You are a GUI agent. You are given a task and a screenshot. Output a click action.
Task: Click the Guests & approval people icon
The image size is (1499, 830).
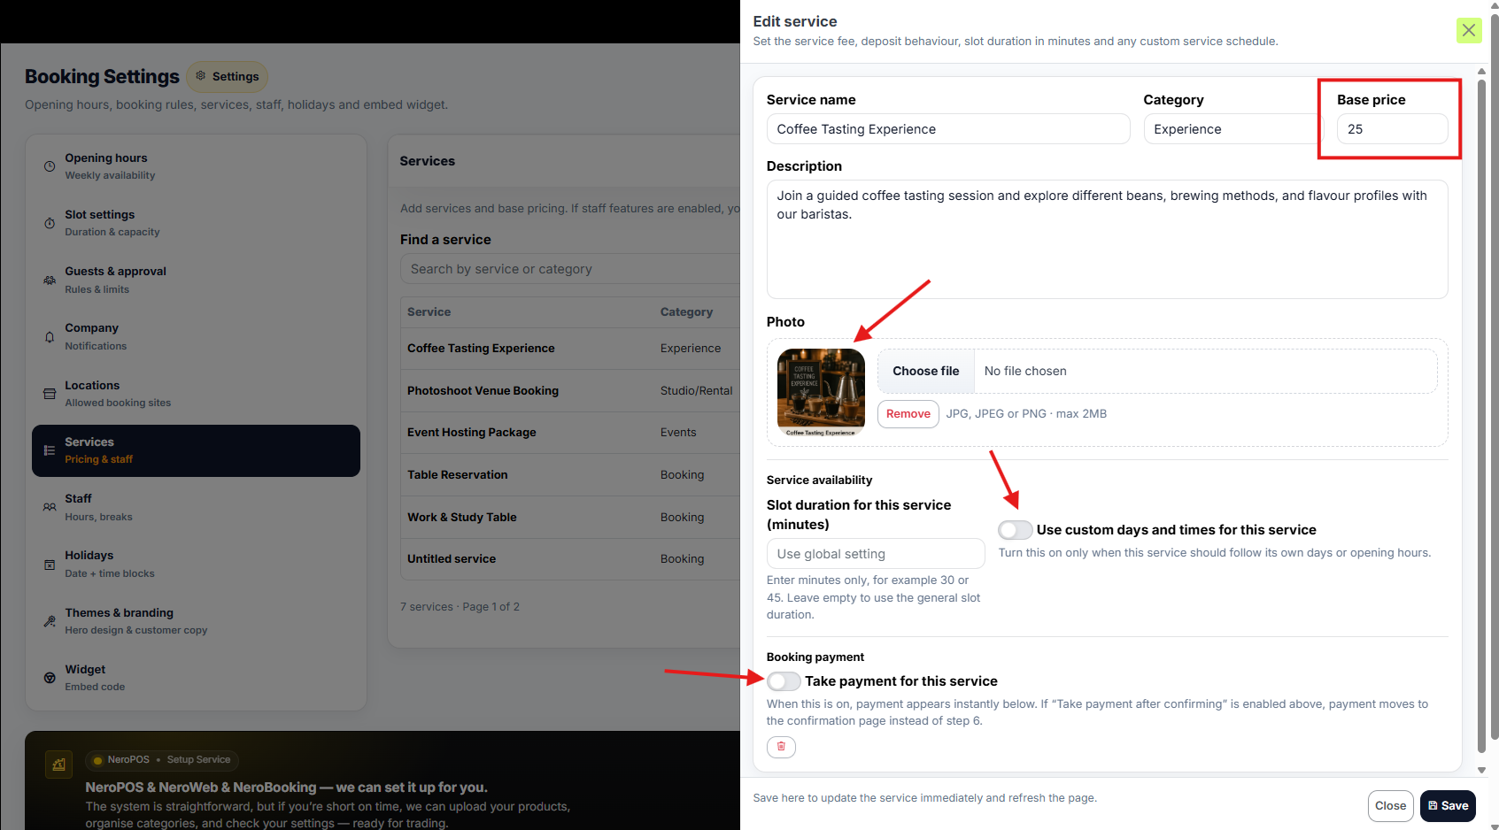pos(50,281)
